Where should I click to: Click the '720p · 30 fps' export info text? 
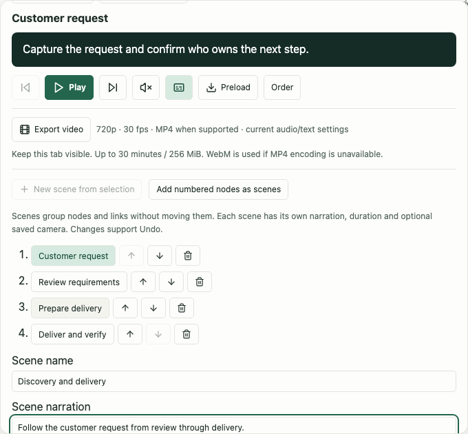222,130
